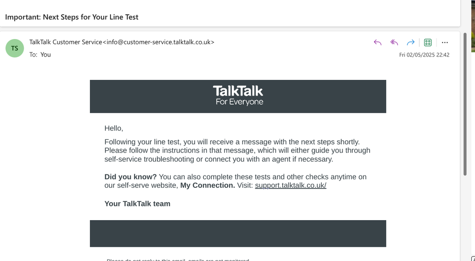Click the "Your TalkTalk team" signature

coord(137,203)
